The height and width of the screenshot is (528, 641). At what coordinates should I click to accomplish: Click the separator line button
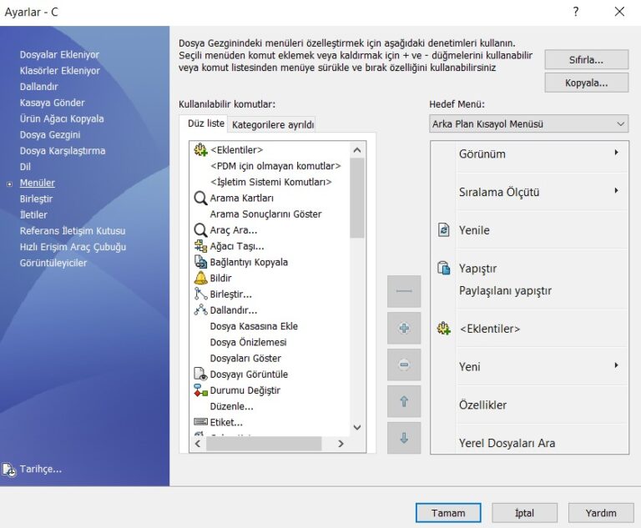pos(404,292)
